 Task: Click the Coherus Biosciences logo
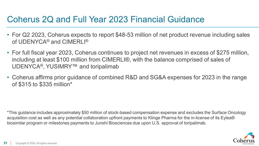pos(244,138)
